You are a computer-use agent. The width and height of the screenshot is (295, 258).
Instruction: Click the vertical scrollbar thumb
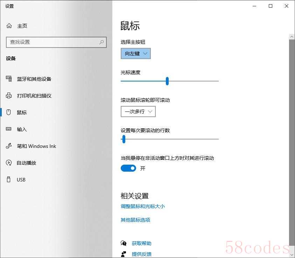coord(292,142)
